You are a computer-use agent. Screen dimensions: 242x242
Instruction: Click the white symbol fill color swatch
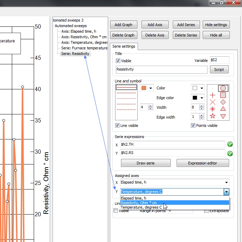click(x=195, y=88)
